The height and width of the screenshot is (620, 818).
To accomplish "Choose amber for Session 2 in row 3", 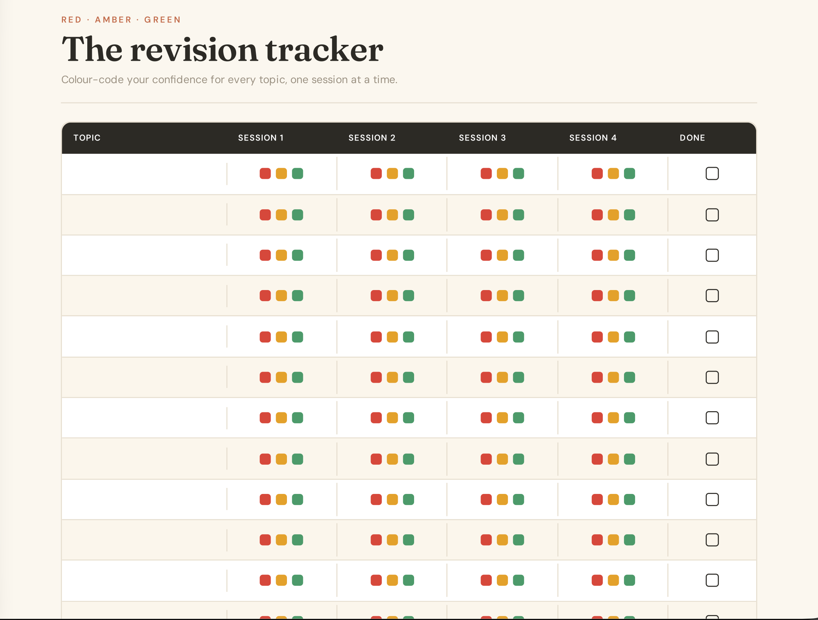I will (392, 255).
